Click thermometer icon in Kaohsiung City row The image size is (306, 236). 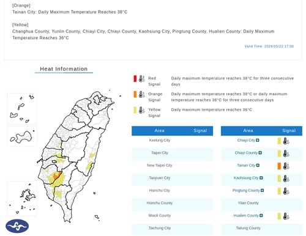(286, 179)
